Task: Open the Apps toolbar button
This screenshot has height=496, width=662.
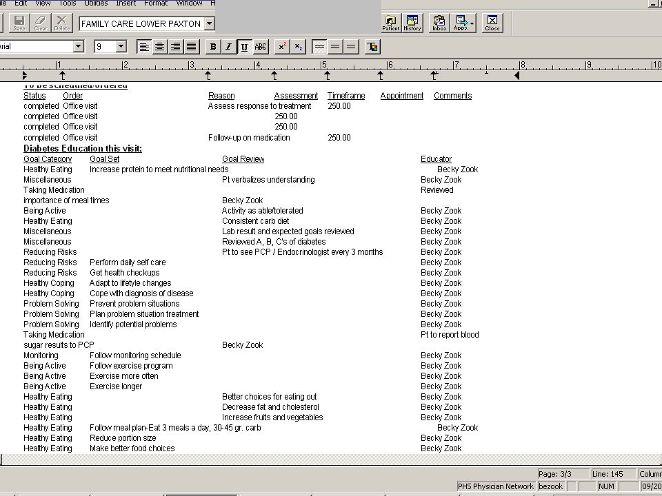Action: click(463, 23)
